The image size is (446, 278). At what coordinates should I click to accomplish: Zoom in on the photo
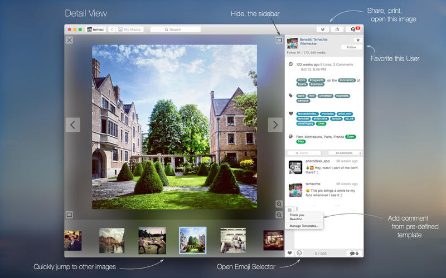(x=279, y=204)
